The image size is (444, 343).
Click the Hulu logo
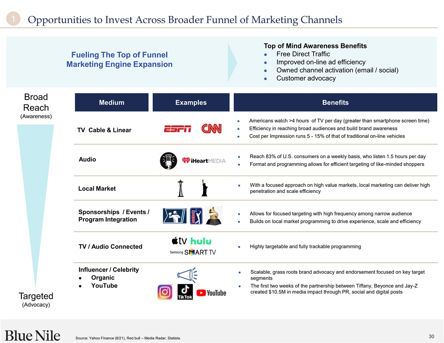click(201, 241)
